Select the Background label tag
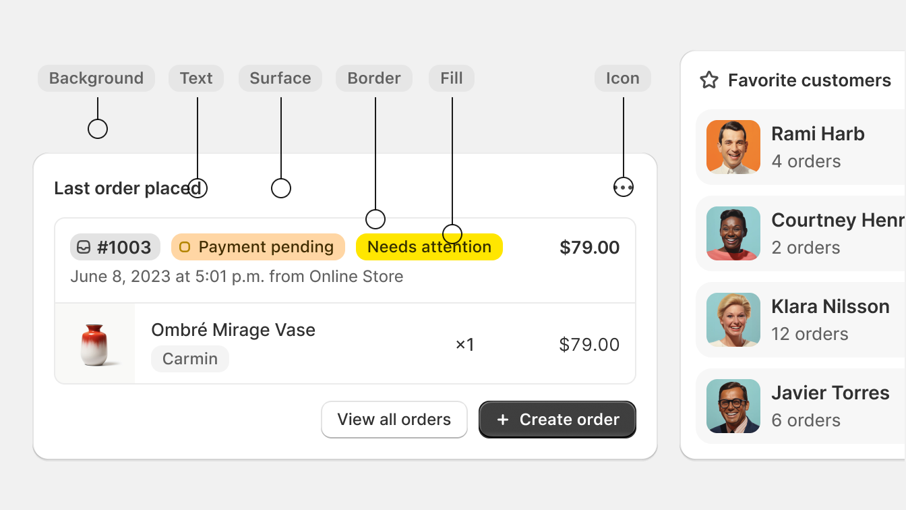This screenshot has width=906, height=510. click(x=96, y=78)
